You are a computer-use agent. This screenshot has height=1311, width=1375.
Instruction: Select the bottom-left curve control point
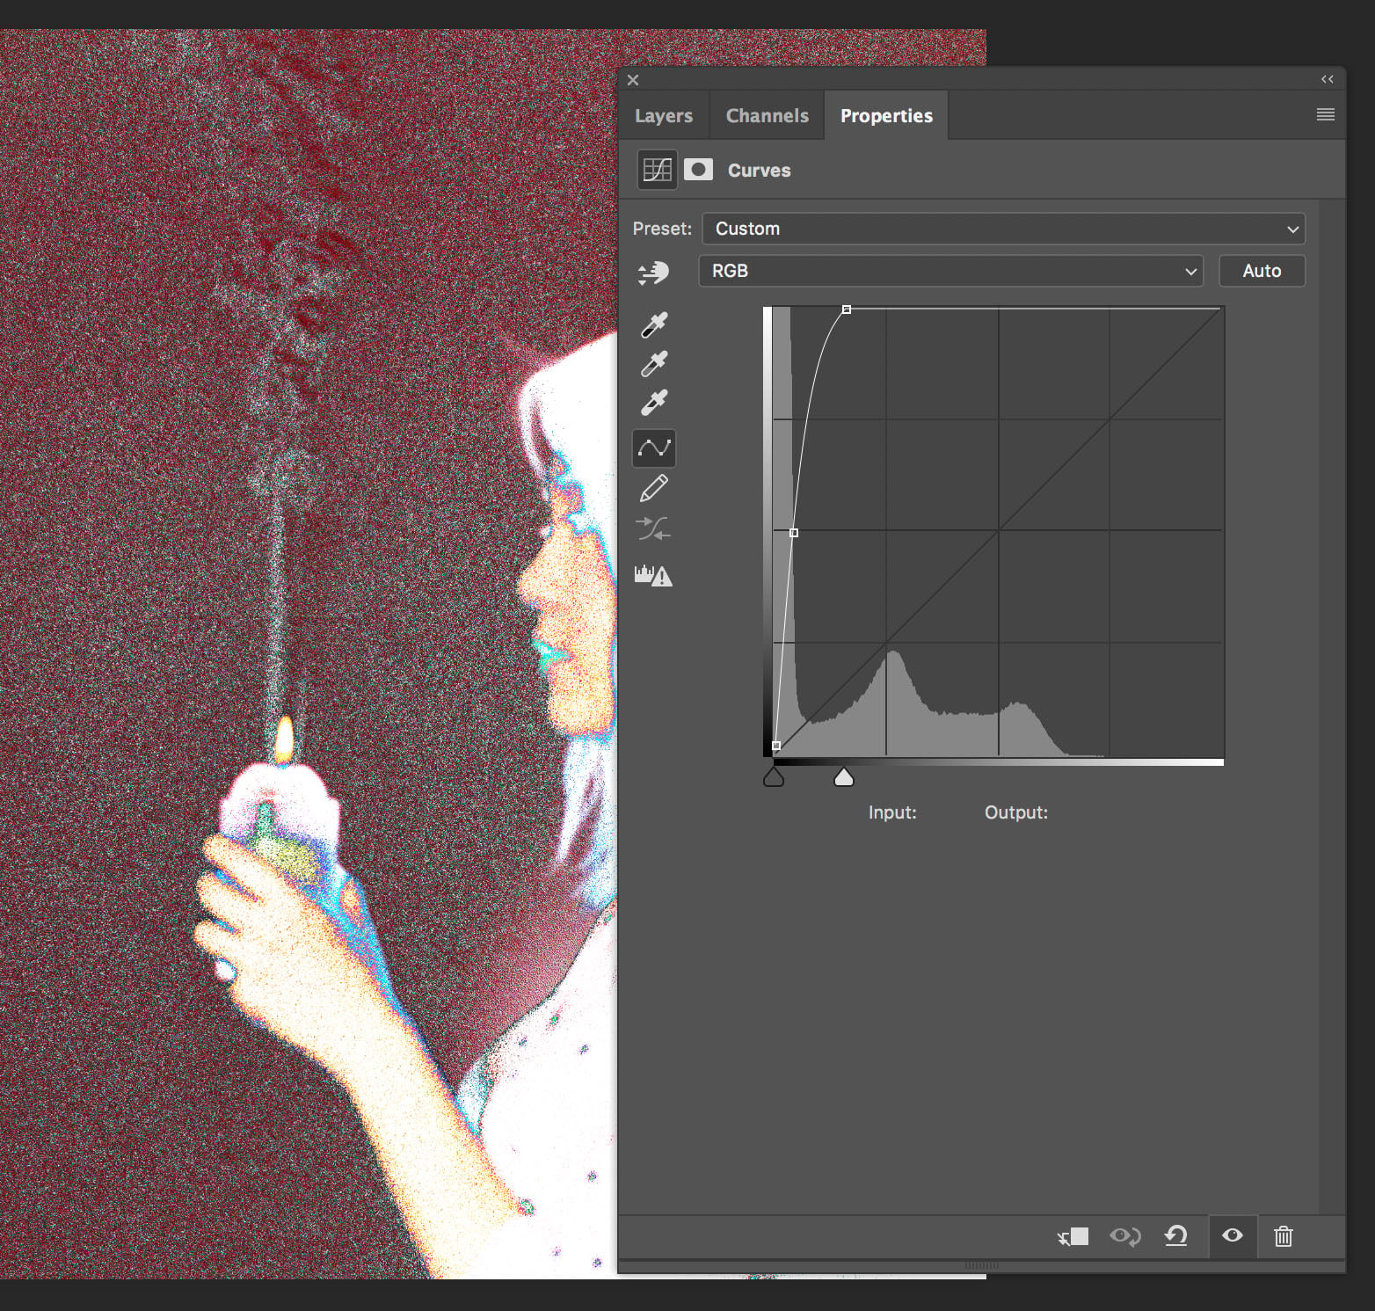pos(776,746)
